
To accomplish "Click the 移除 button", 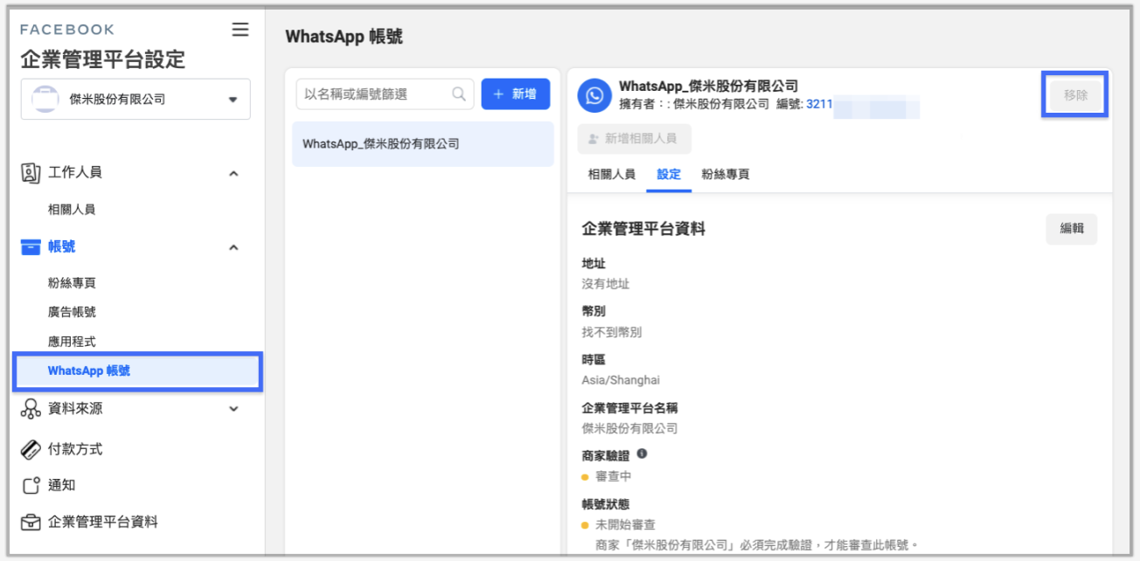I will (x=1075, y=94).
